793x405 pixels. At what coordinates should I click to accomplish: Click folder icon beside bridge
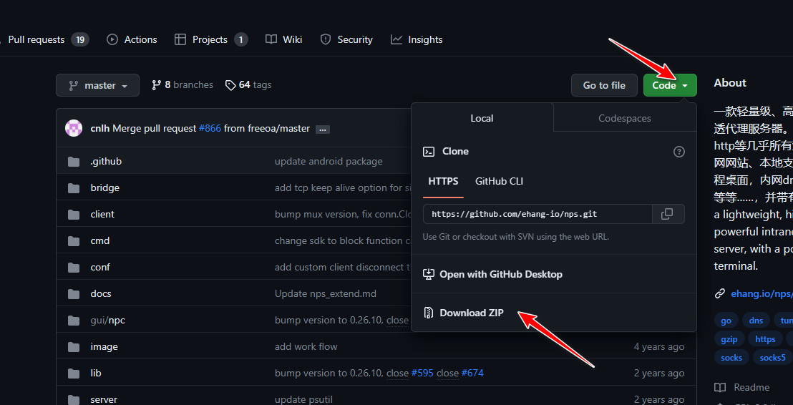point(74,188)
